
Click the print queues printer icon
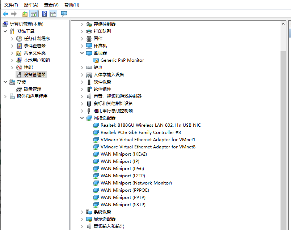coord(89,31)
